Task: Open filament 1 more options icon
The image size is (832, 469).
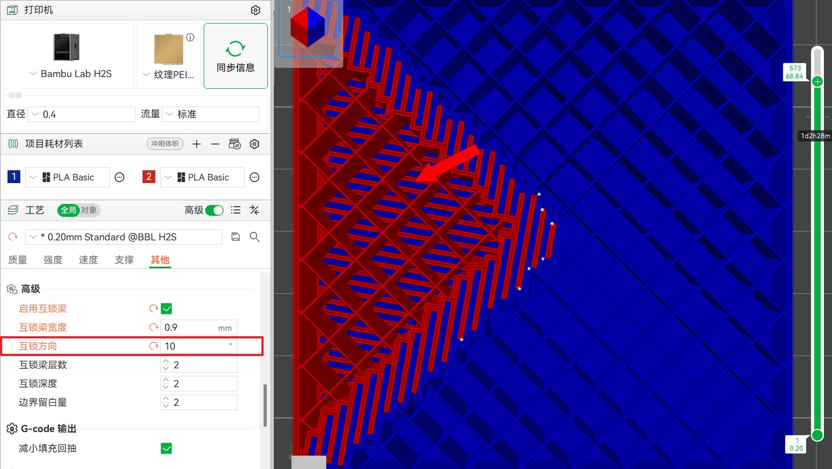Action: click(119, 177)
